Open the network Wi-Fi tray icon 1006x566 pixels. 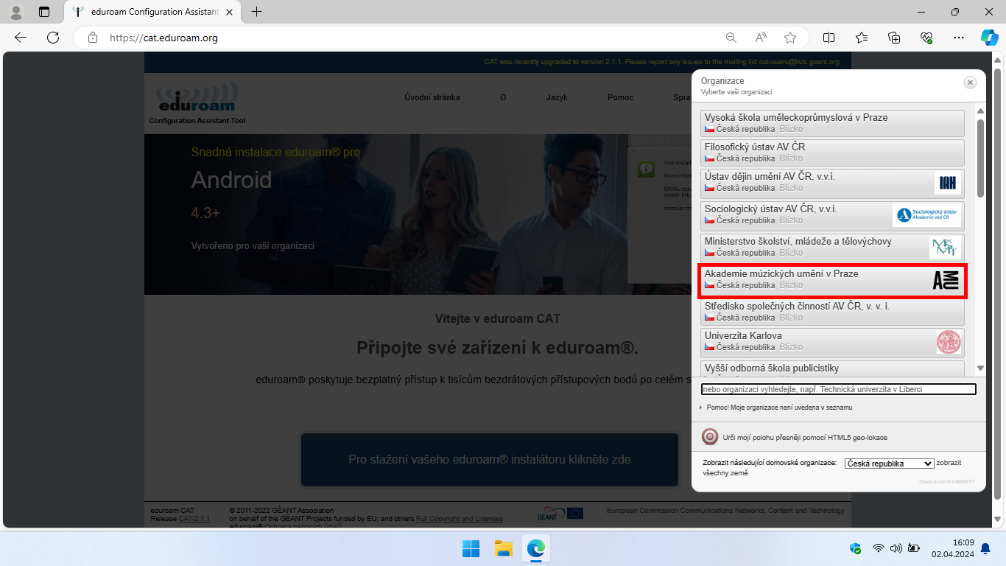click(x=878, y=548)
